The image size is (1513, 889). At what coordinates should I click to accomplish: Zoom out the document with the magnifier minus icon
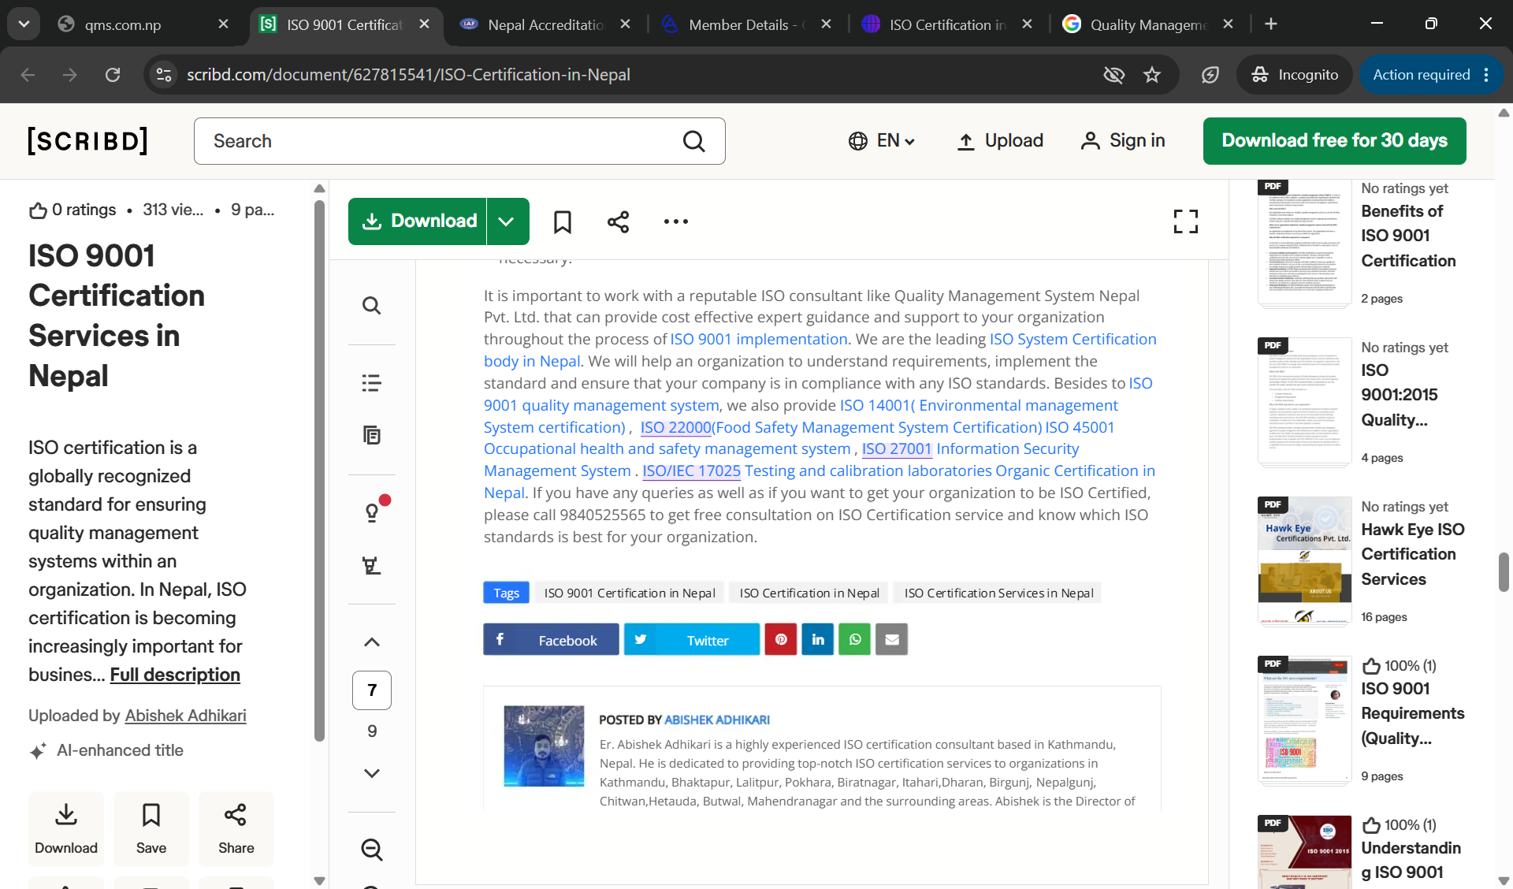[x=372, y=850]
